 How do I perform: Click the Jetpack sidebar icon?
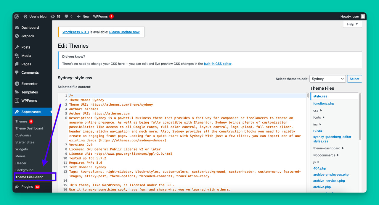[x=17, y=36]
